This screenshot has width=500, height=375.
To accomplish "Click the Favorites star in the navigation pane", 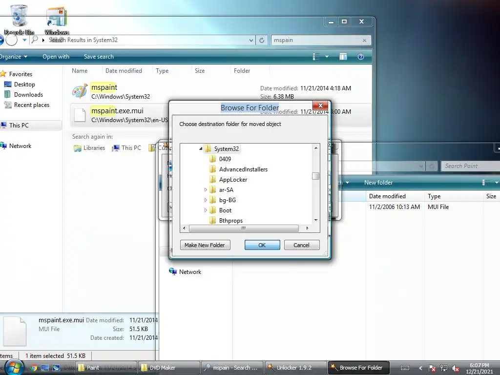I will pyautogui.click(x=3, y=74).
